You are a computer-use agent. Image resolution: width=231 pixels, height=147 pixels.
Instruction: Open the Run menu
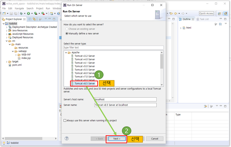[48, 8]
